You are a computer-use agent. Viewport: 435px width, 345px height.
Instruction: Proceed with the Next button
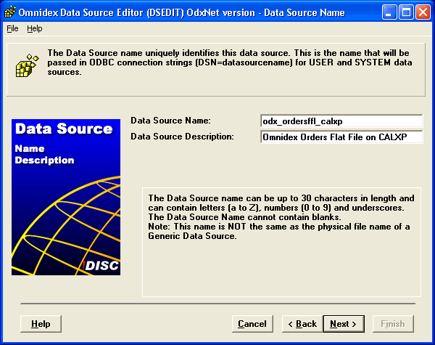tap(344, 324)
